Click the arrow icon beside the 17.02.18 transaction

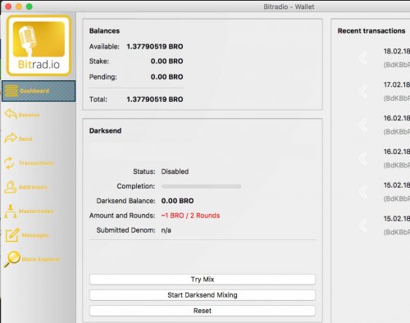tap(362, 92)
